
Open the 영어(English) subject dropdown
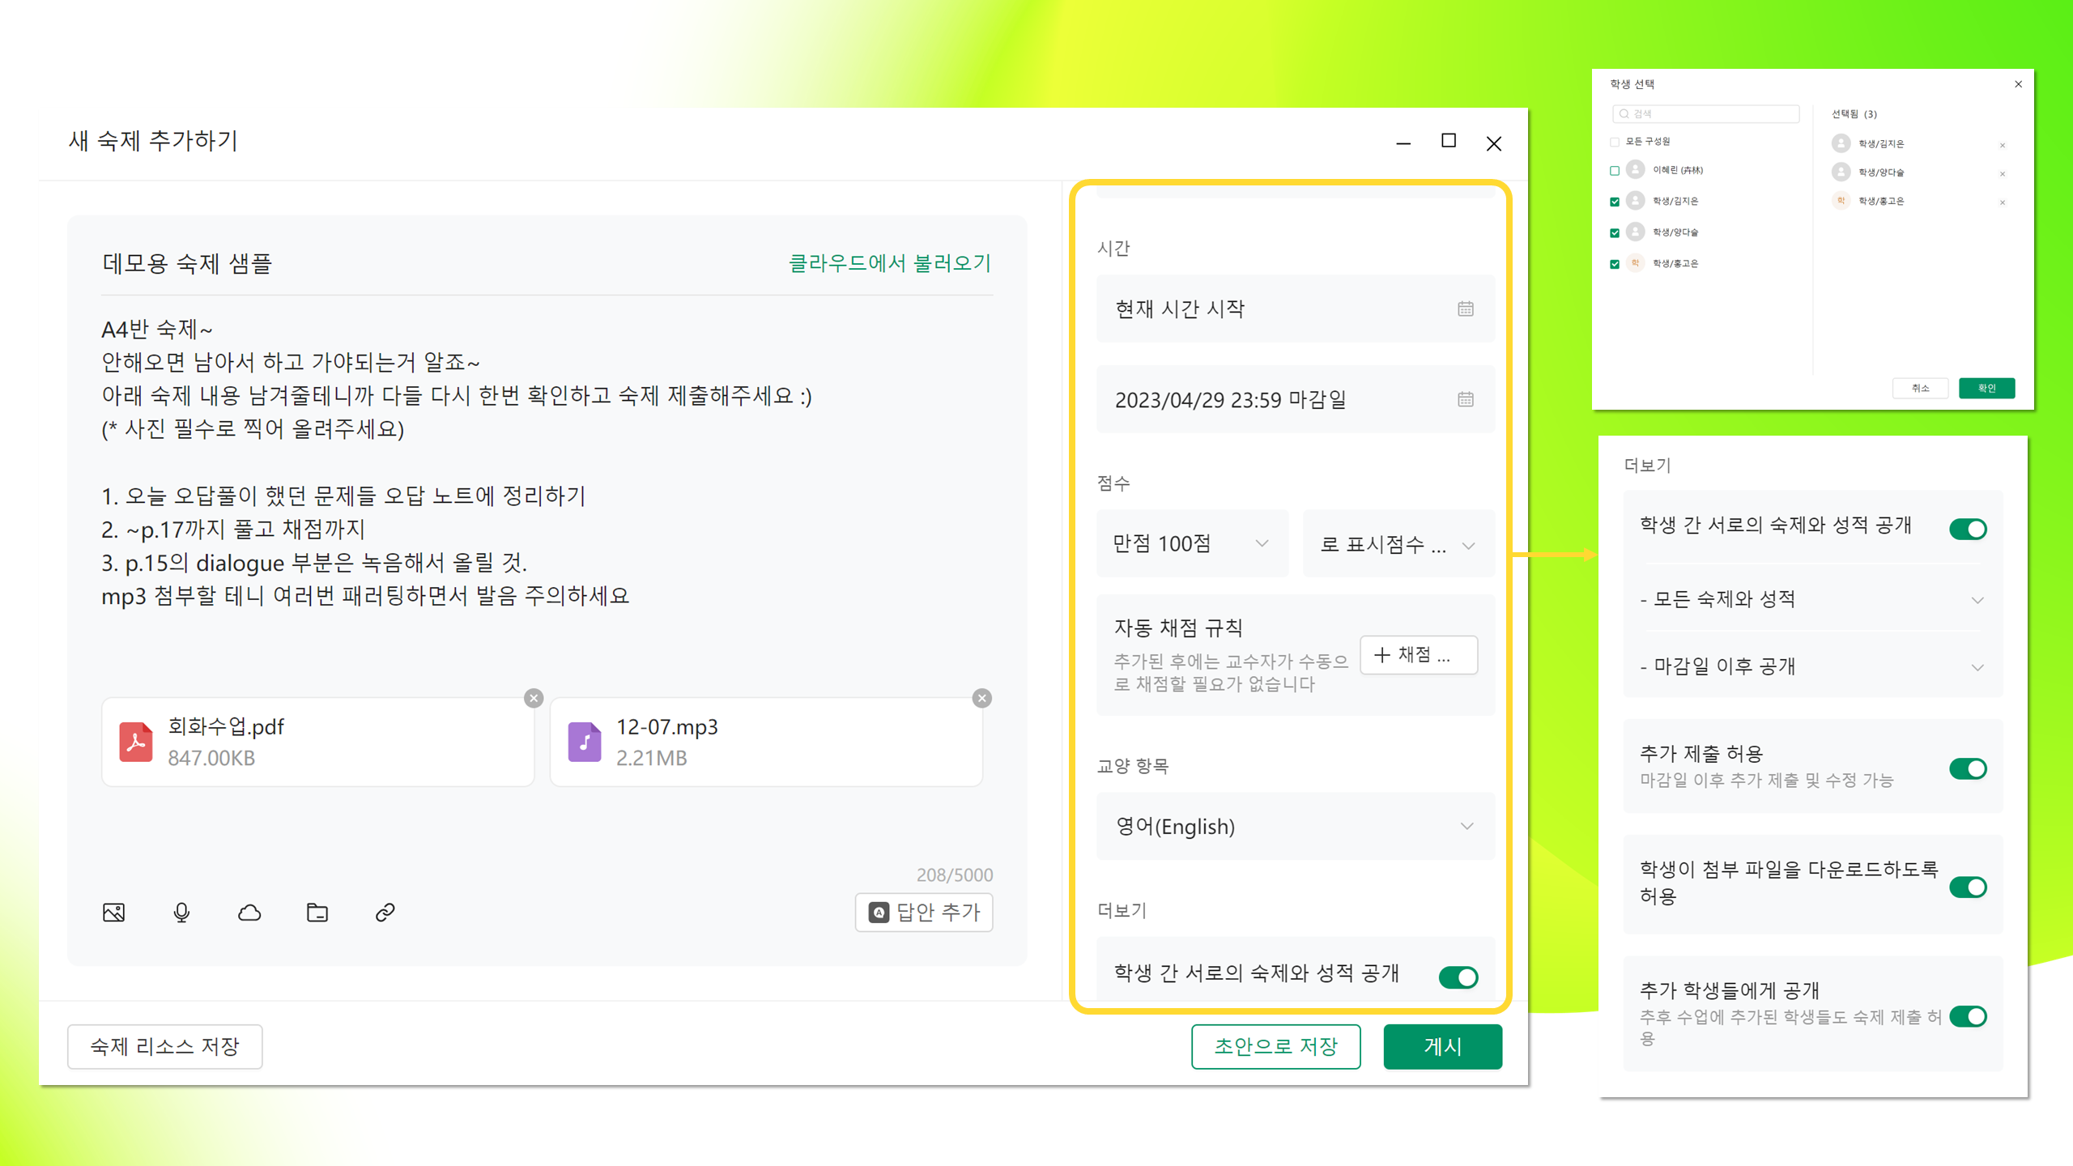[x=1296, y=826]
